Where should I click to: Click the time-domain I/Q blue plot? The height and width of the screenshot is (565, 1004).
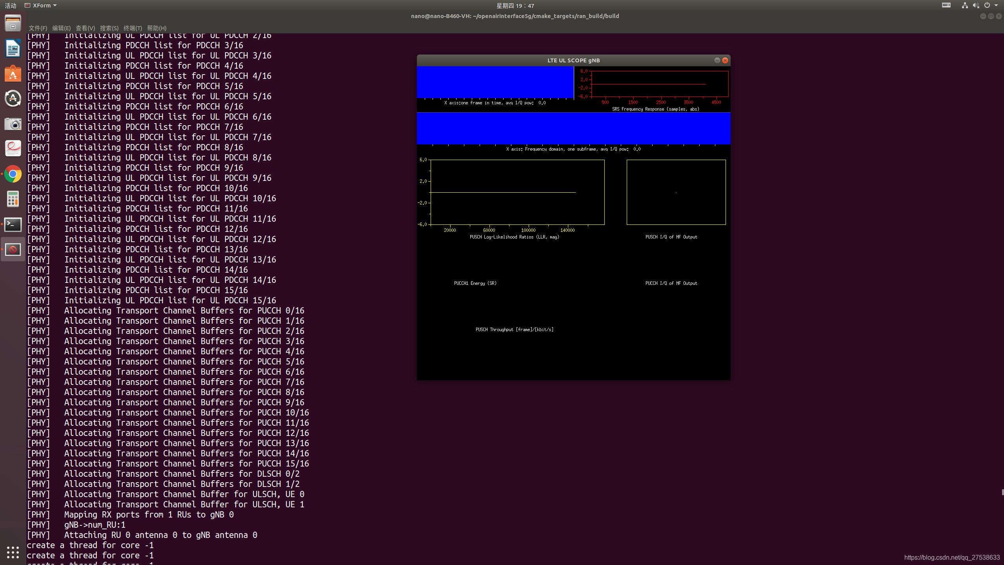(495, 82)
